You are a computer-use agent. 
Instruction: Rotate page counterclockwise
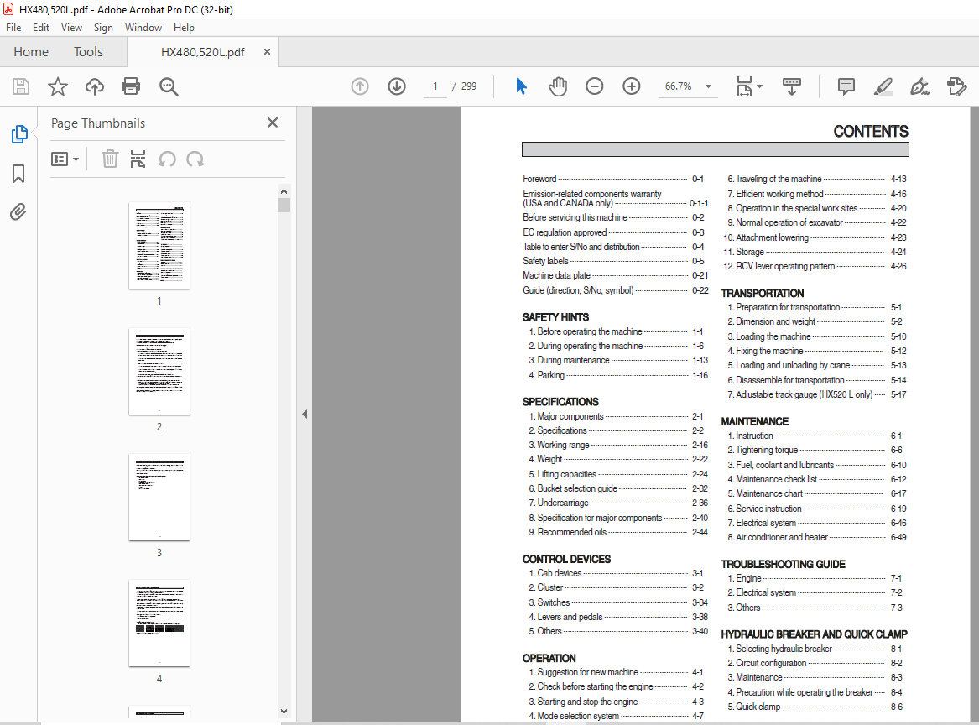coord(167,159)
